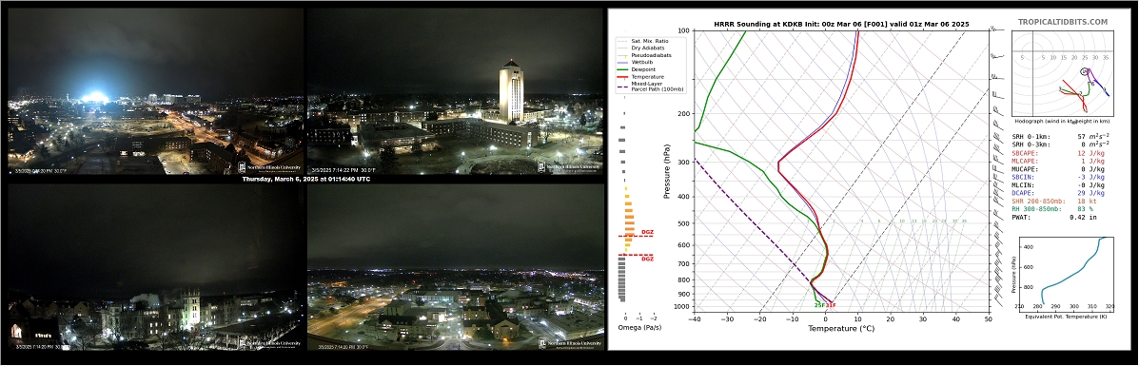The width and height of the screenshot is (1139, 366).
Task: Click the upper red DGZ label
Action: pos(647,232)
